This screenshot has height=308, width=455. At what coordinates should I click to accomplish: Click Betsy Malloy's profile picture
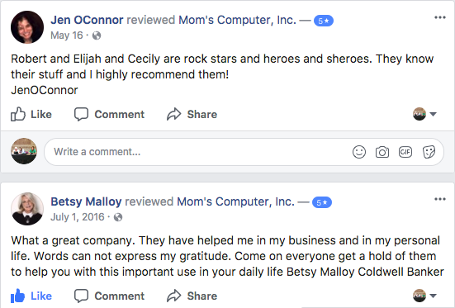27,209
